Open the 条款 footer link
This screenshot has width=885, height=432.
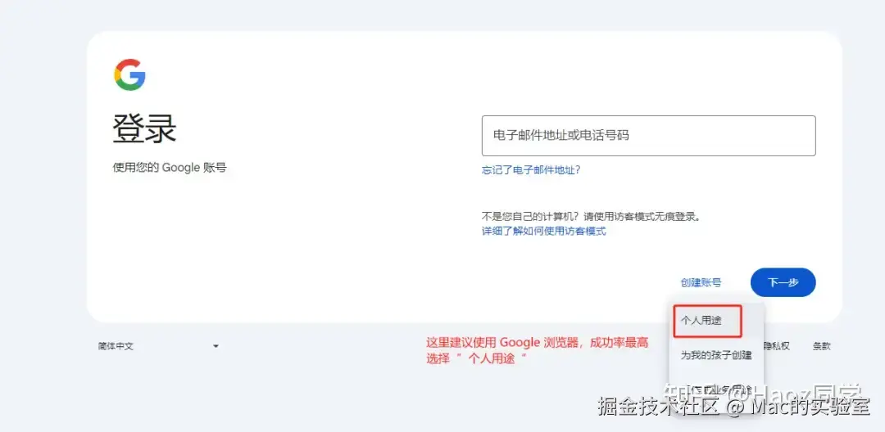[x=821, y=346]
